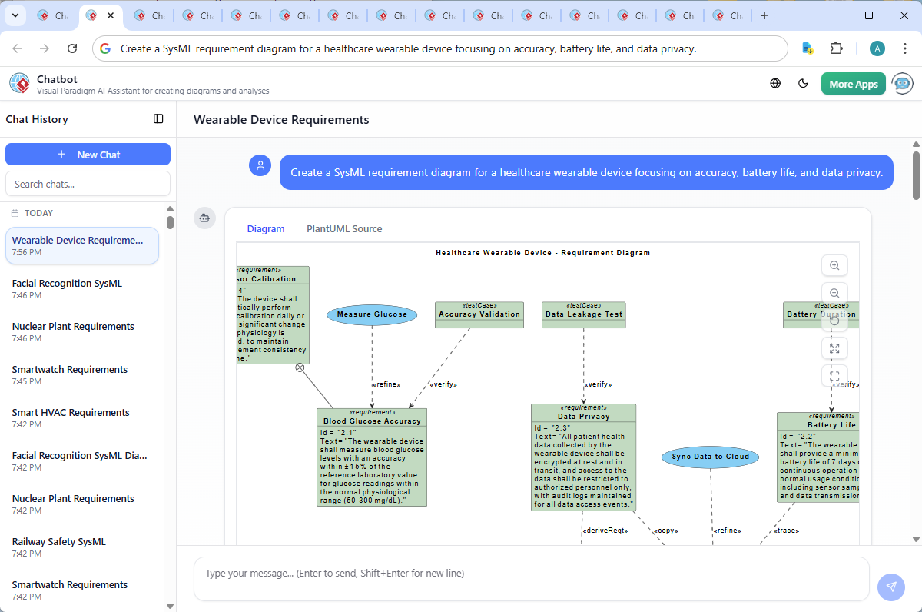Image resolution: width=922 pixels, height=612 pixels.
Task: Zoom out of the requirement diagram
Action: pyautogui.click(x=834, y=293)
